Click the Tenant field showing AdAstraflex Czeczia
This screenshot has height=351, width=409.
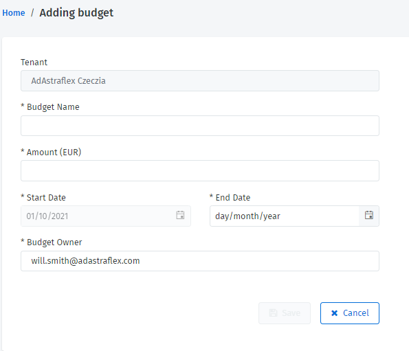click(x=200, y=81)
